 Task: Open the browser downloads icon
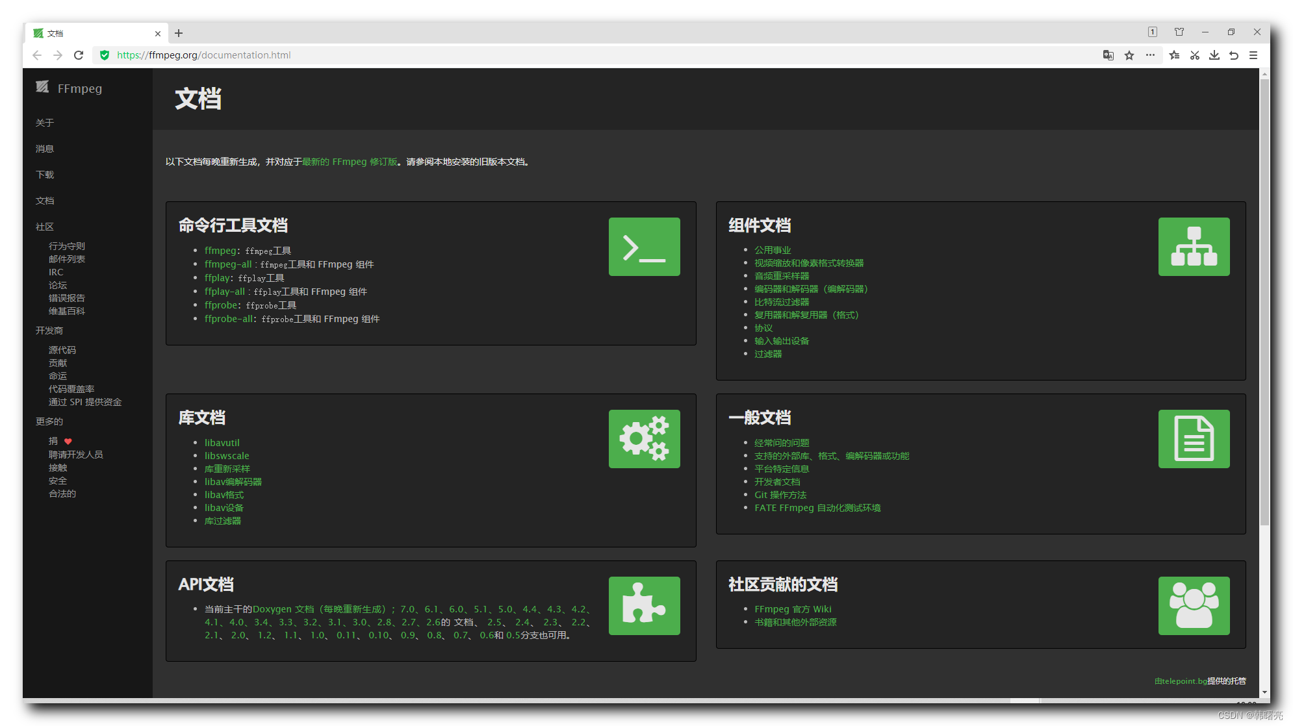click(x=1214, y=55)
